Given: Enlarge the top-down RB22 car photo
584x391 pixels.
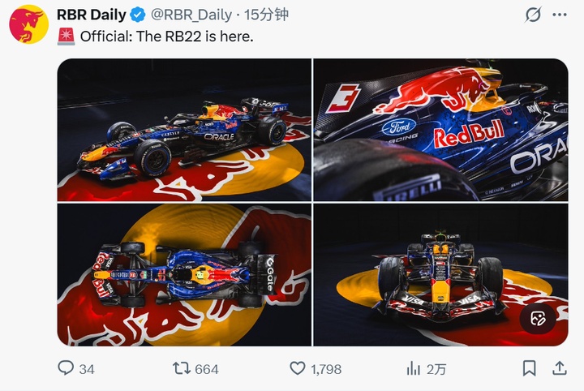Looking at the screenshot, I should tap(184, 275).
